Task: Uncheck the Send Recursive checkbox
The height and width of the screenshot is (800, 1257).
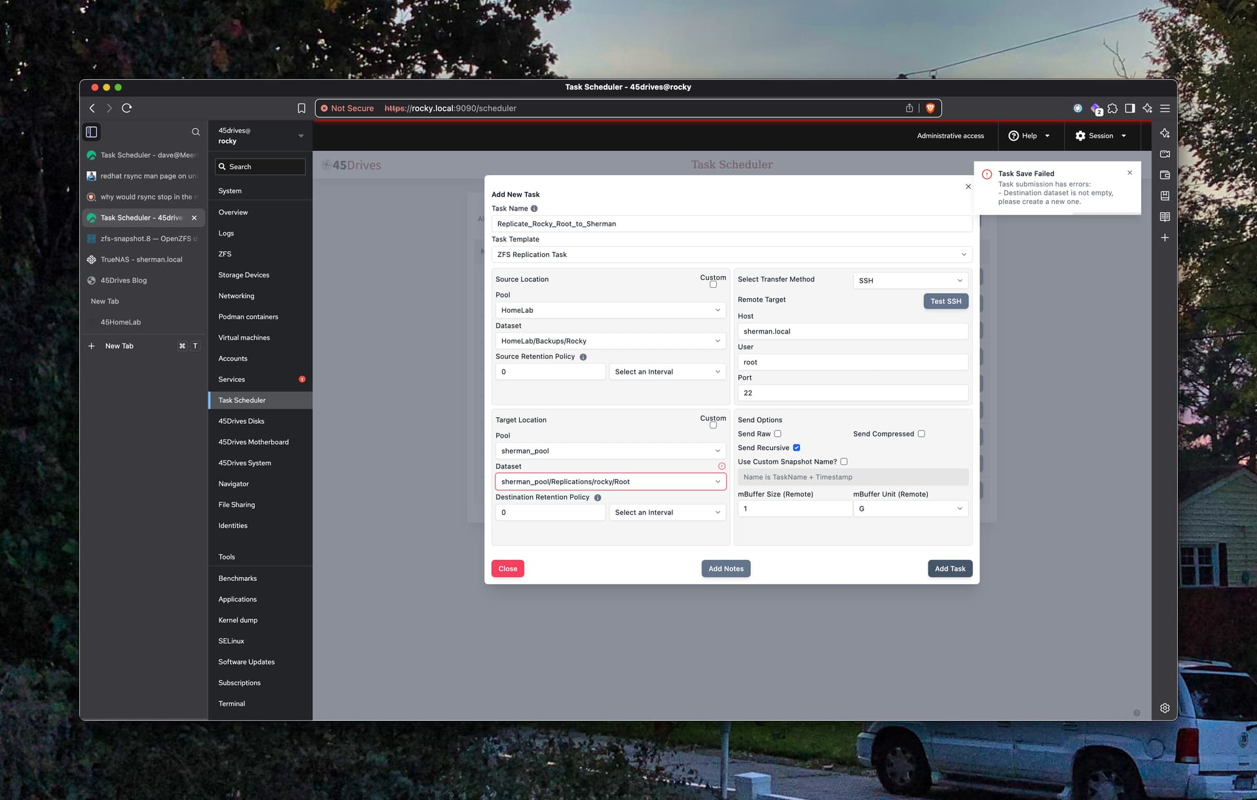Action: pos(797,447)
